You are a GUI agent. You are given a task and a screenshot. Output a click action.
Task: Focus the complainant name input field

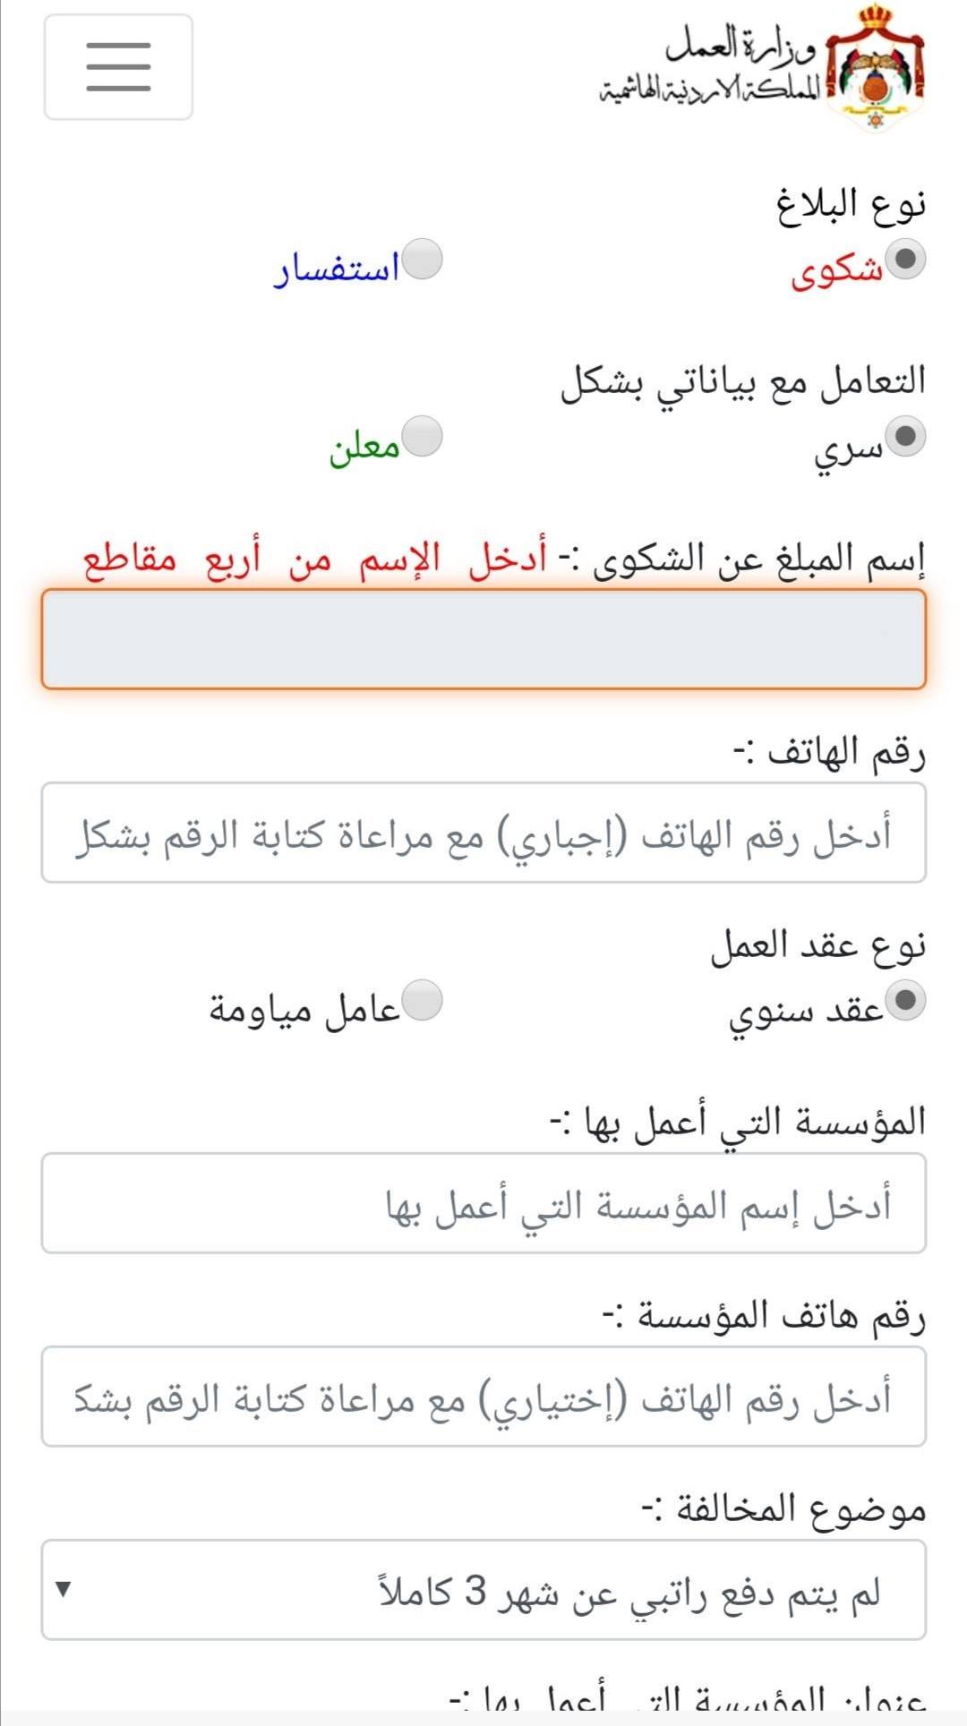(483, 639)
